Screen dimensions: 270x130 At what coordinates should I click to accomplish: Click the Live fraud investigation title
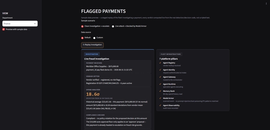pyautogui.click(x=96, y=59)
